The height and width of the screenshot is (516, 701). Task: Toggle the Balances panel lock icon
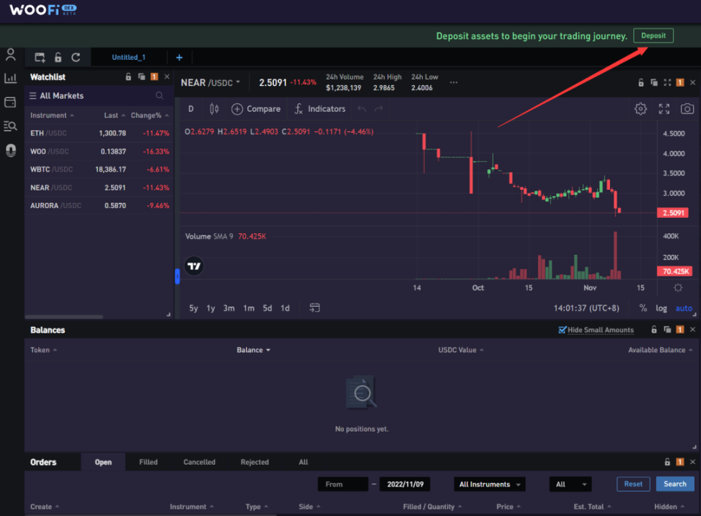(653, 329)
